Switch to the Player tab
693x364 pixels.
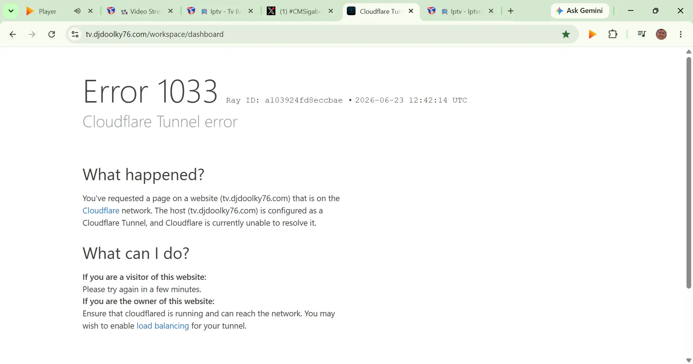tap(47, 11)
